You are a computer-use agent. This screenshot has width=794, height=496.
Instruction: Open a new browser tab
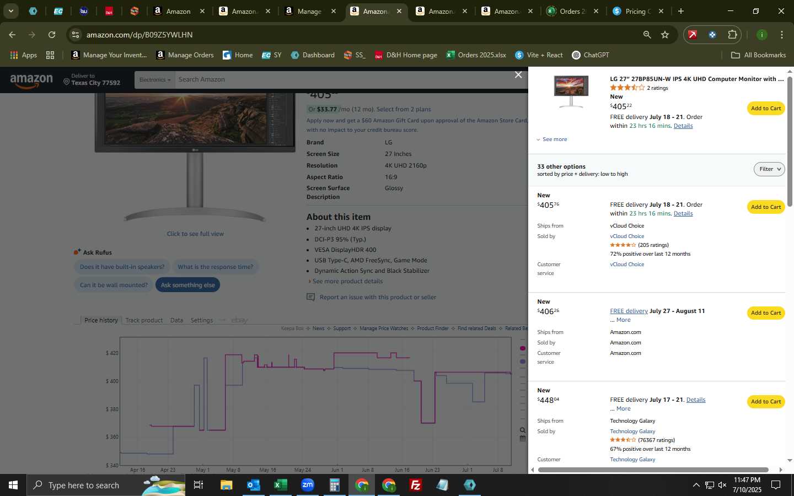pyautogui.click(x=681, y=11)
